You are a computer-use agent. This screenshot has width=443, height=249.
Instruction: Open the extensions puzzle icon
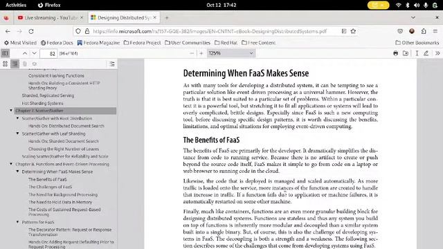(x=424, y=31)
